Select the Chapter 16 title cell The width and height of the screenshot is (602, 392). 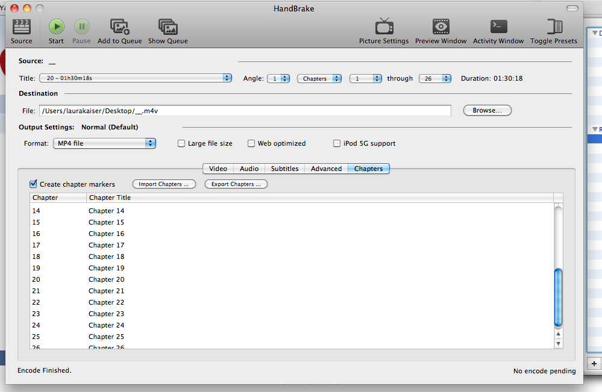pyautogui.click(x=106, y=234)
